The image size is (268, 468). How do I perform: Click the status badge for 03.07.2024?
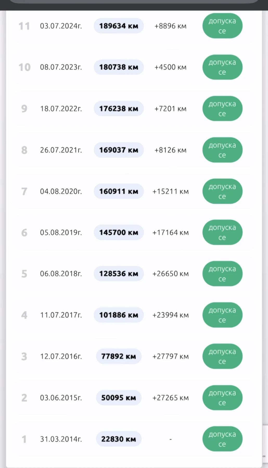[x=222, y=26]
